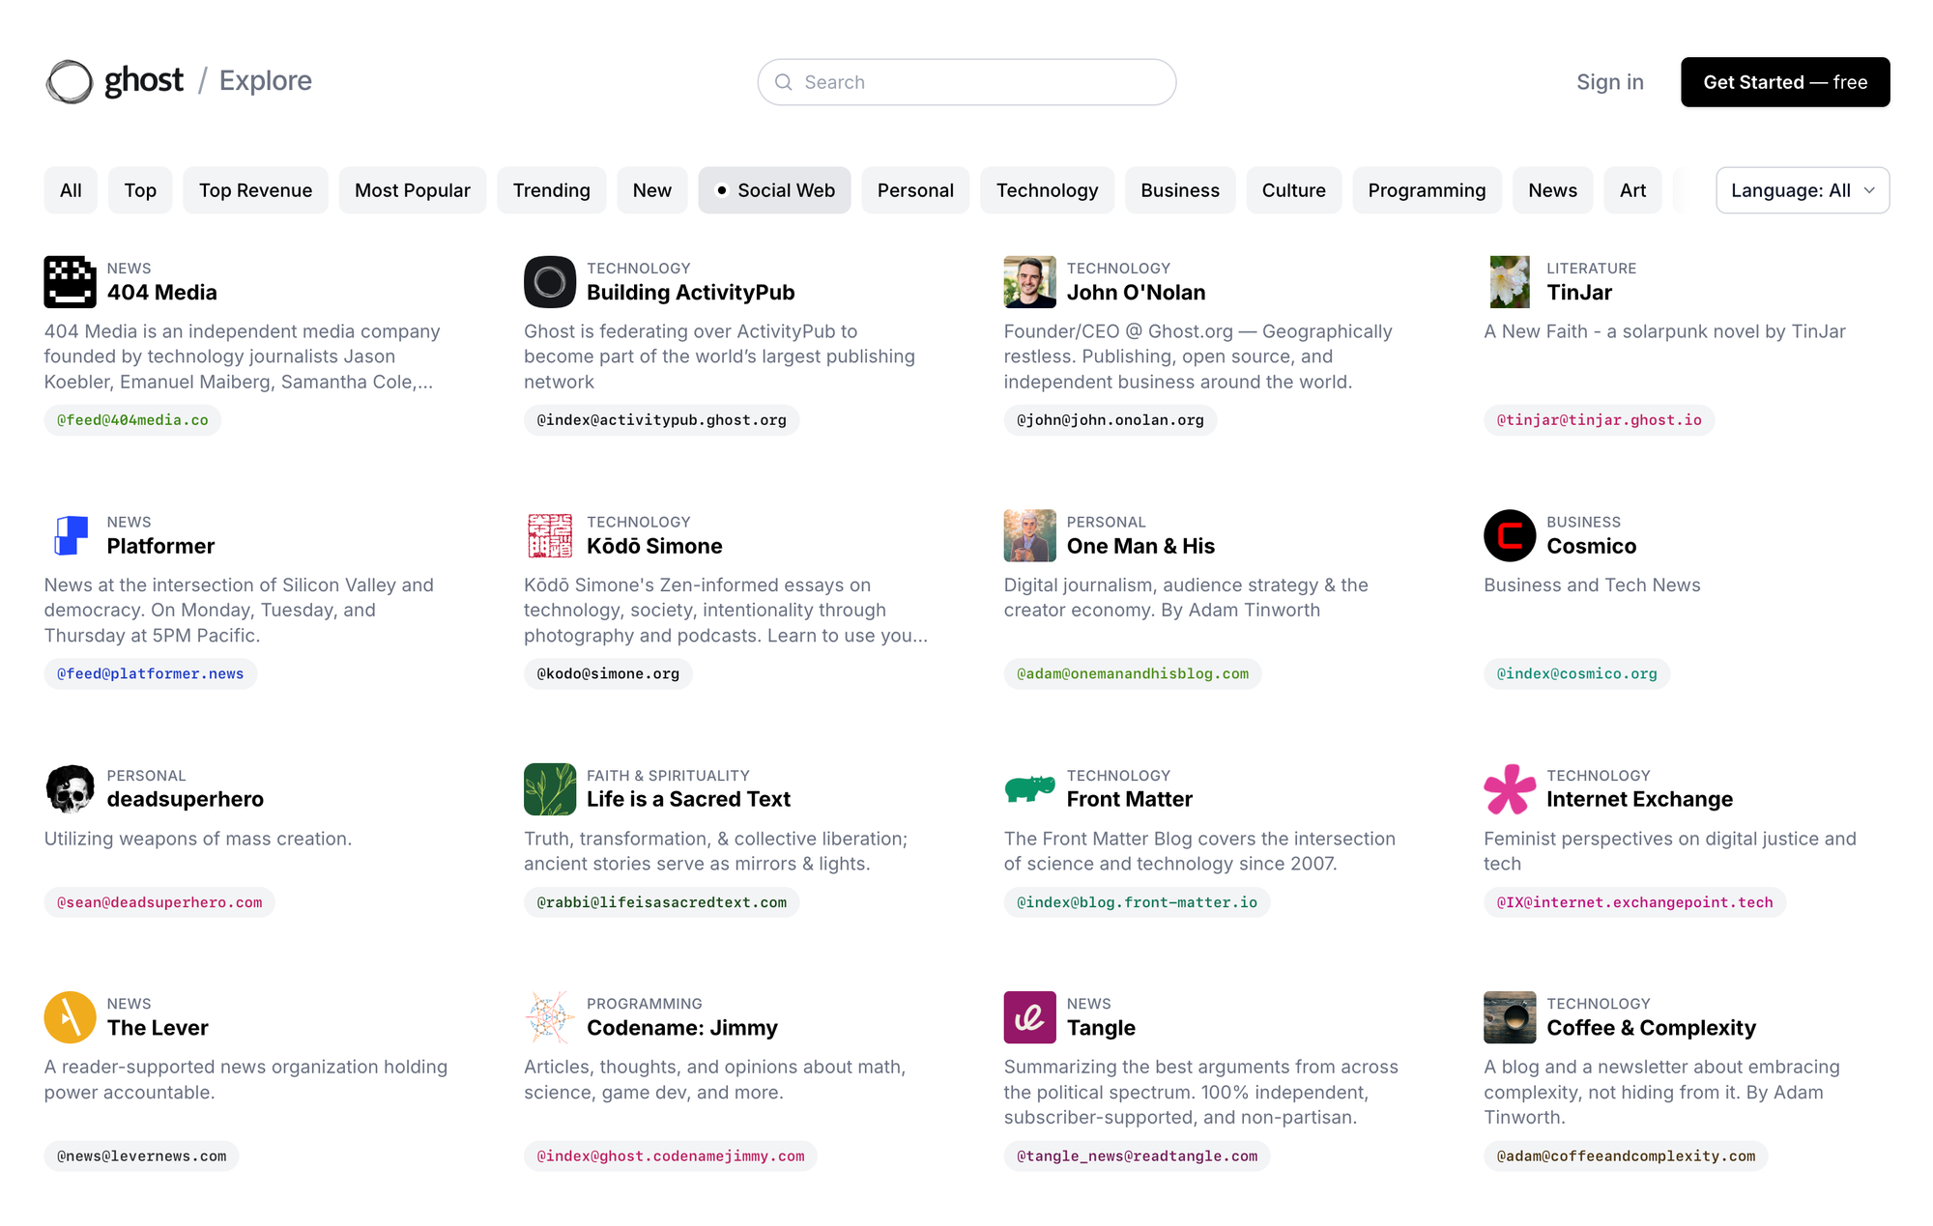Expand the Language: All dropdown
The width and height of the screenshot is (1933, 1226).
pos(1790,190)
